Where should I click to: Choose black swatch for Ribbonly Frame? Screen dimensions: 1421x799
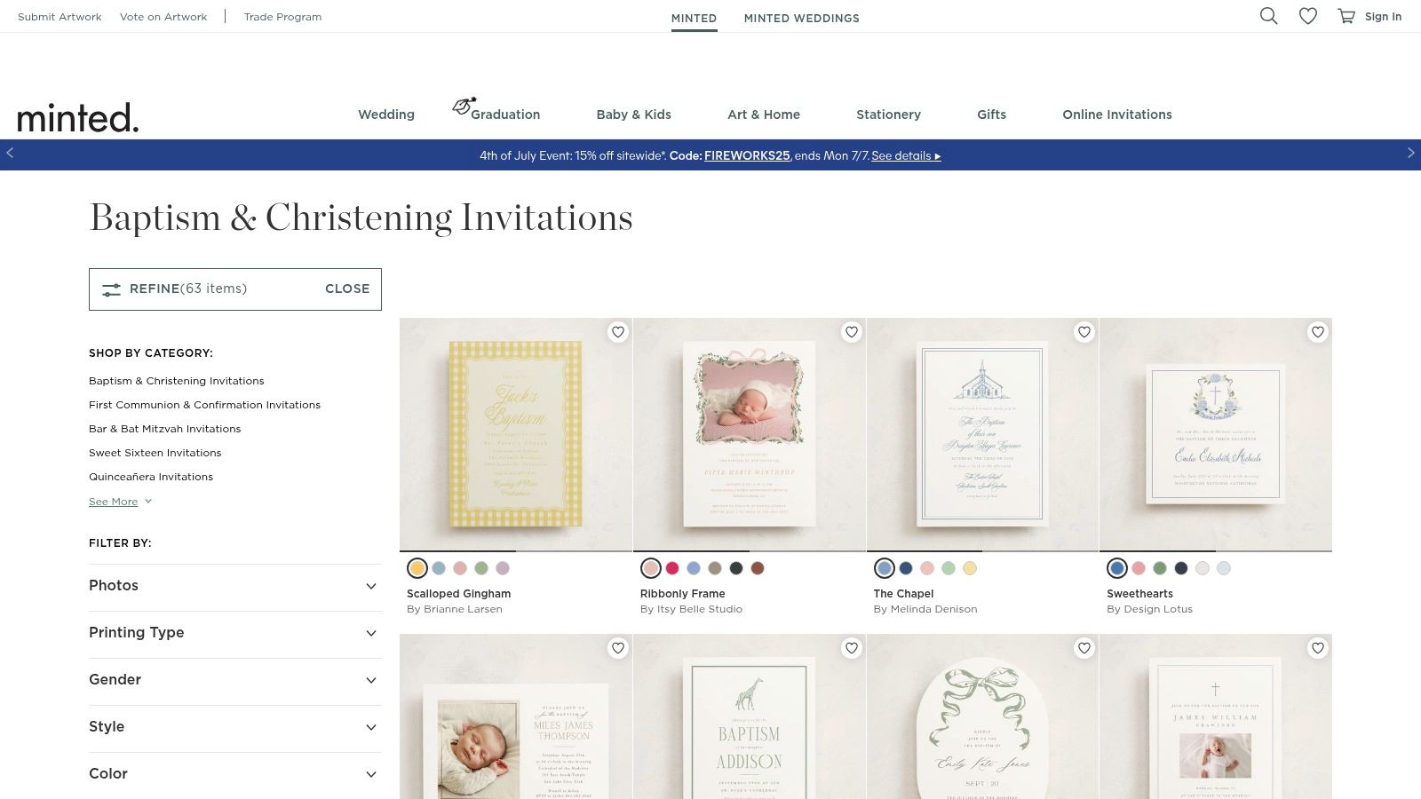coord(736,568)
